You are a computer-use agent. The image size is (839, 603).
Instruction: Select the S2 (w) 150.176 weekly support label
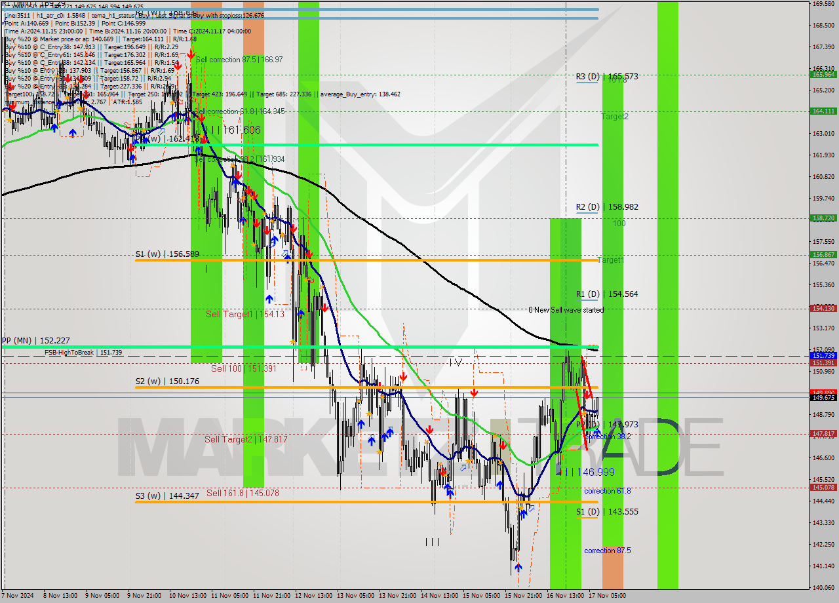(x=167, y=381)
